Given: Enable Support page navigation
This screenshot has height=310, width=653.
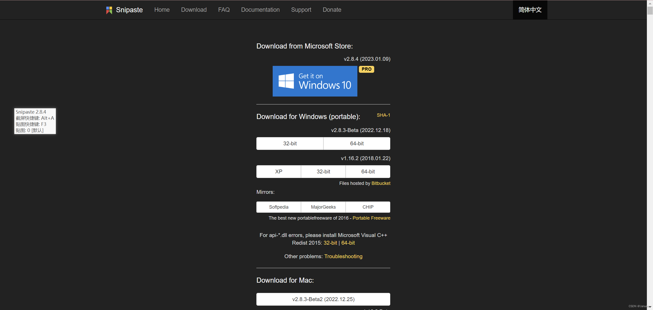Looking at the screenshot, I should pyautogui.click(x=301, y=10).
